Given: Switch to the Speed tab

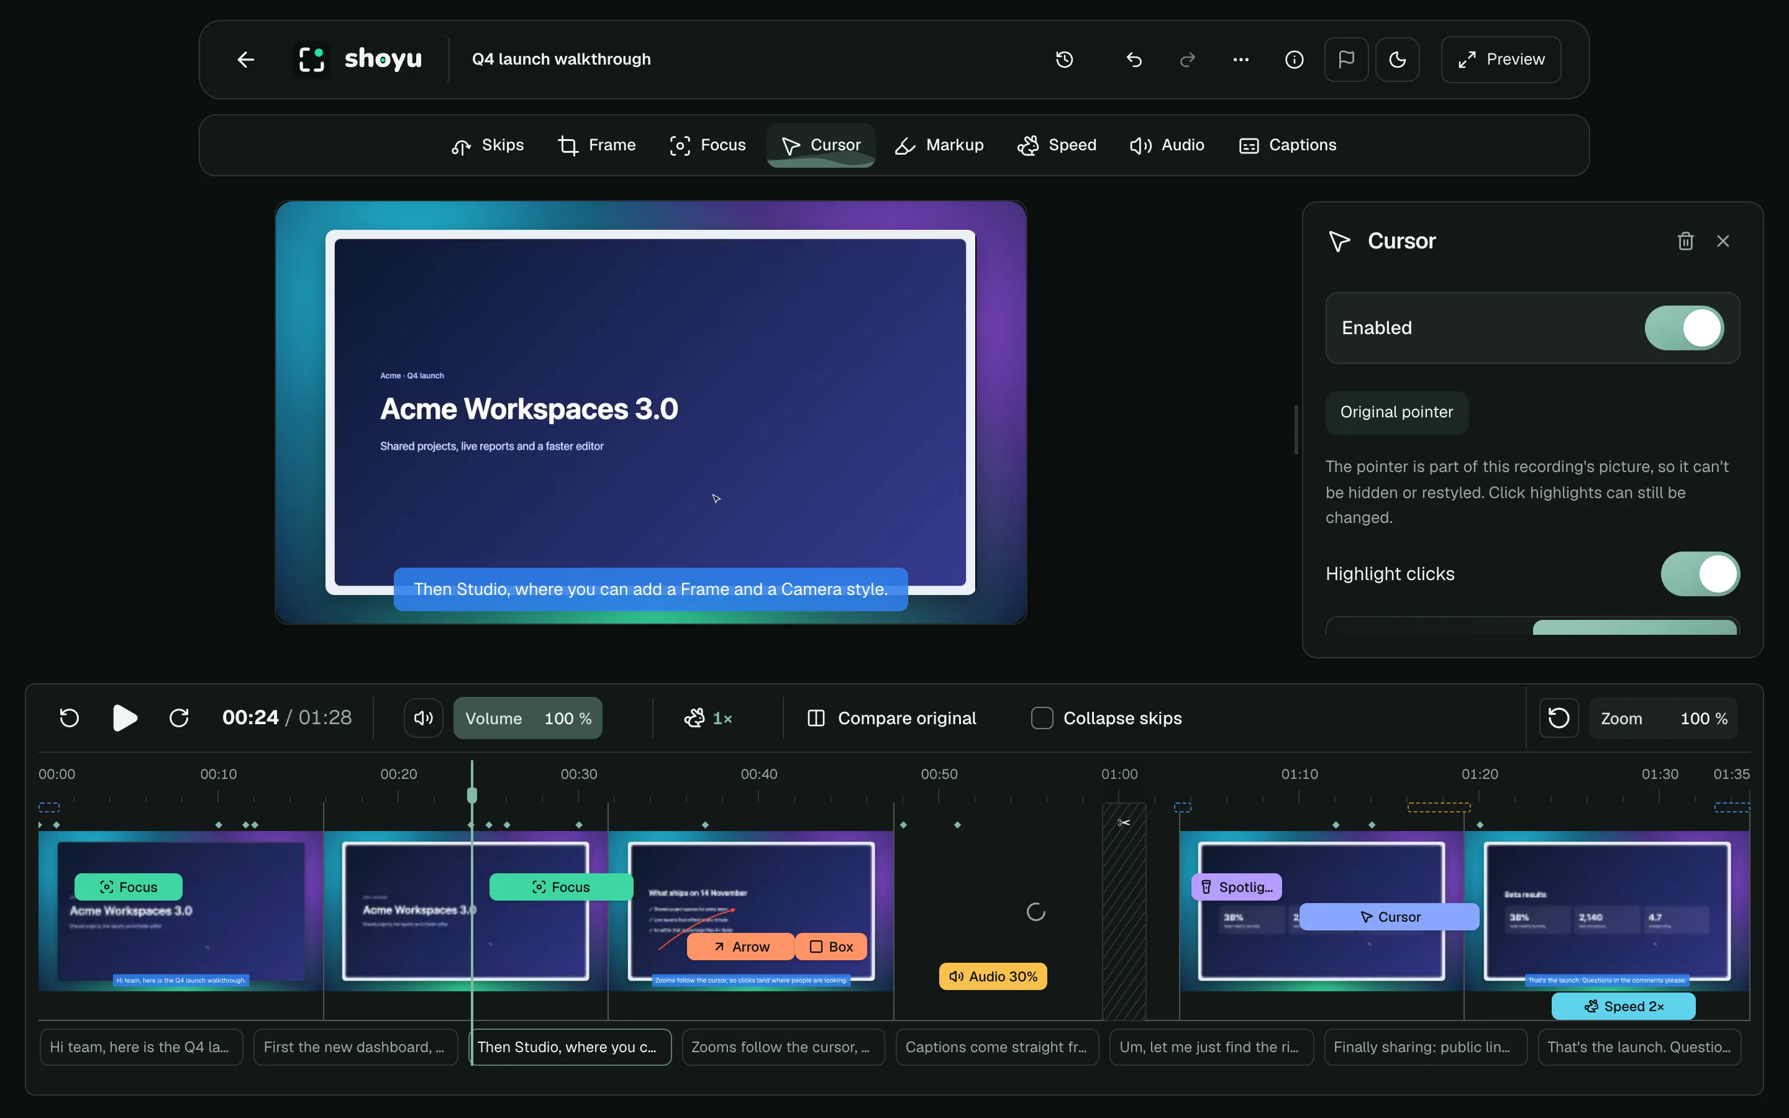Looking at the screenshot, I should (x=1057, y=145).
